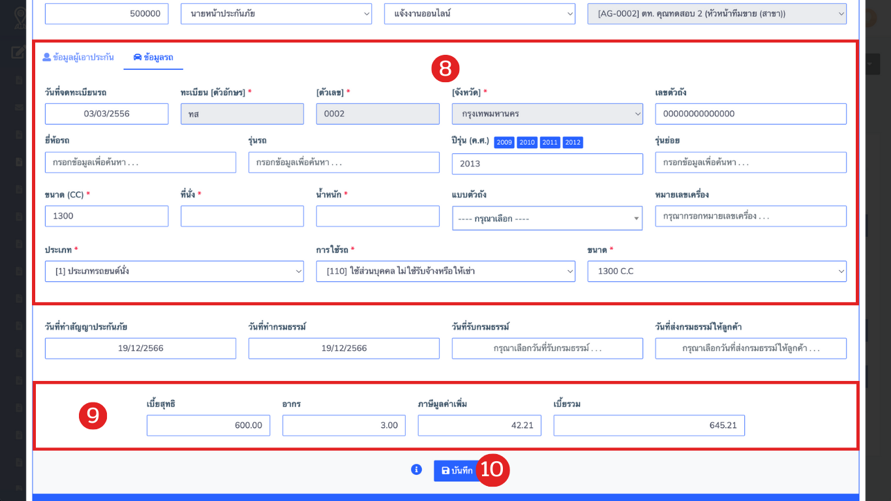
Task: Open the นายหน้าประกันภัย dropdown
Action: coord(276,14)
